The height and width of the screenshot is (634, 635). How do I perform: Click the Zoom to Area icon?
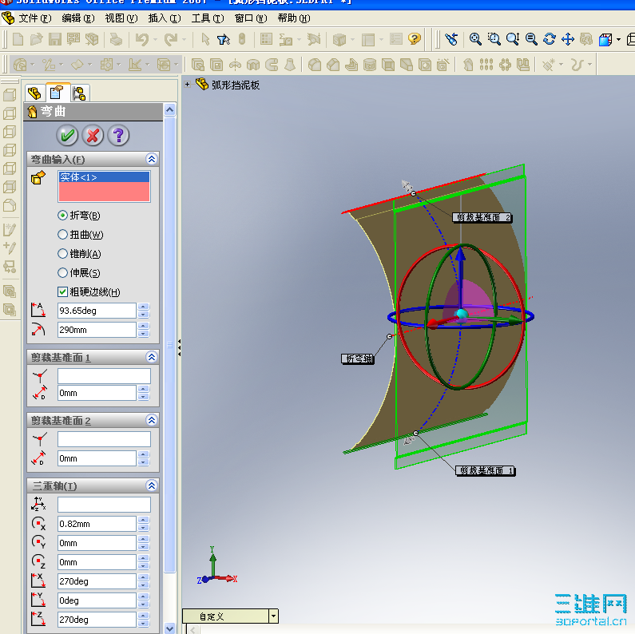pos(494,39)
